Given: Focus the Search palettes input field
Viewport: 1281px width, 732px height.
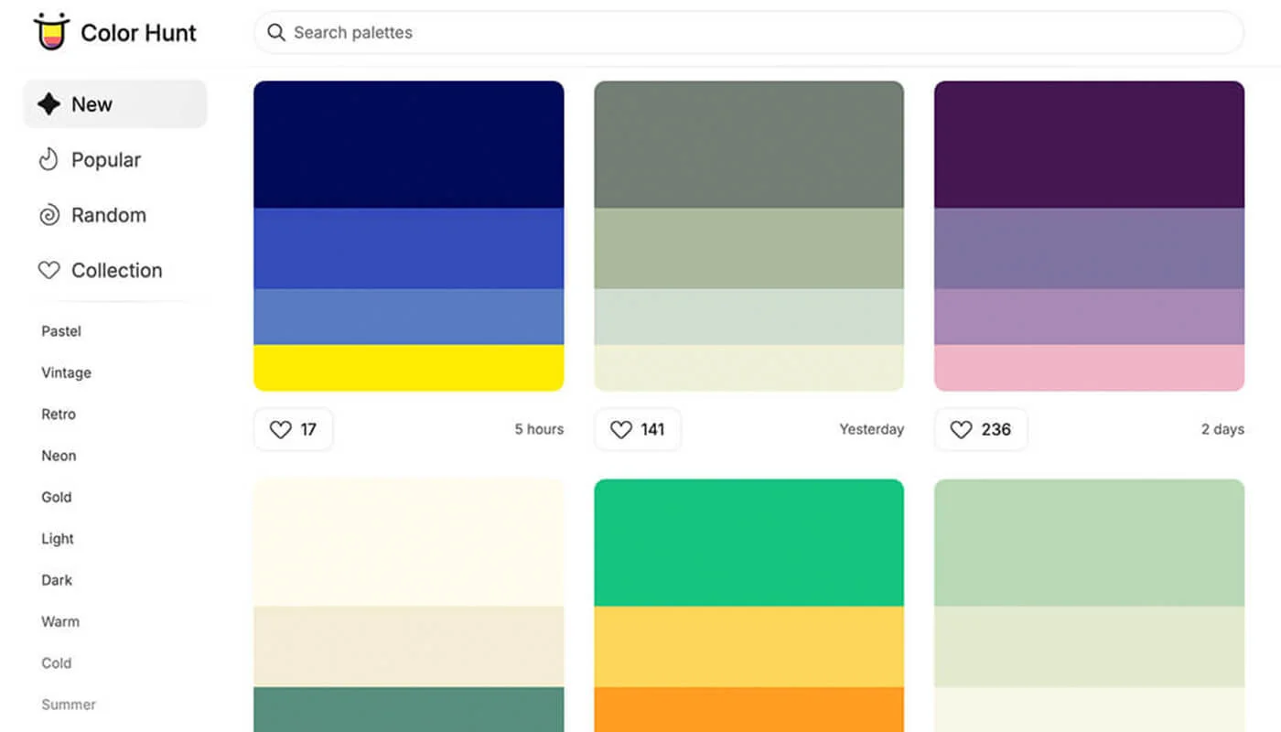Looking at the screenshot, I should (x=750, y=33).
